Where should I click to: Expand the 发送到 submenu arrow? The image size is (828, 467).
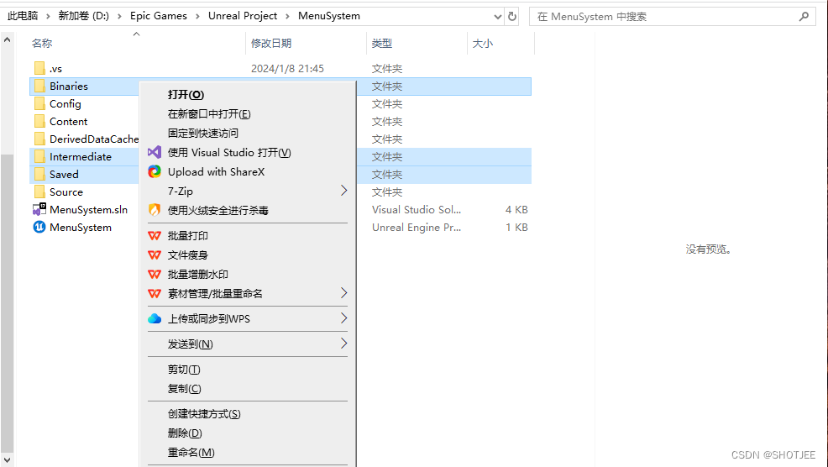click(343, 344)
